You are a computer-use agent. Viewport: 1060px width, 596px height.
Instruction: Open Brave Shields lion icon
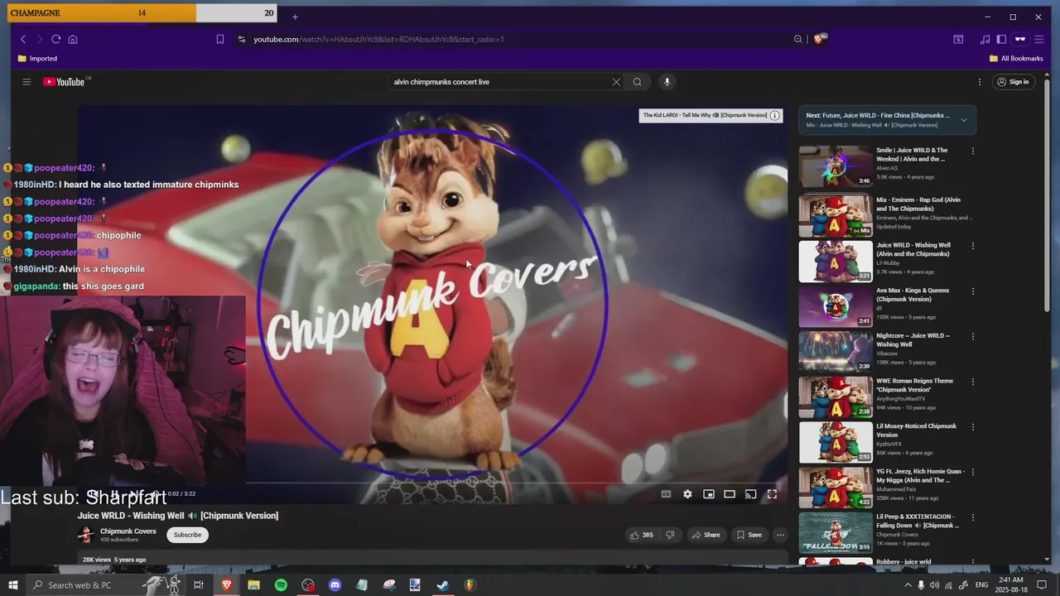point(819,39)
